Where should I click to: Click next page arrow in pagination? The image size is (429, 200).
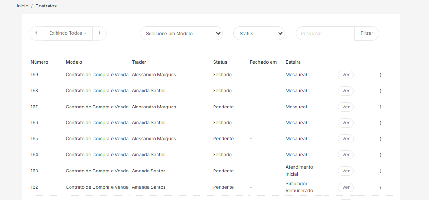[99, 33]
